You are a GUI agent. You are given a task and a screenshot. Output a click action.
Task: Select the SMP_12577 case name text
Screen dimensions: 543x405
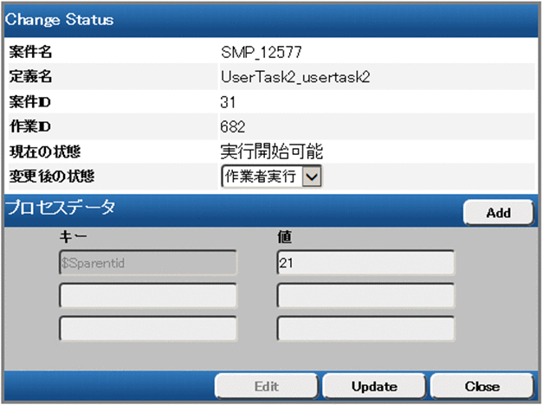(x=262, y=52)
